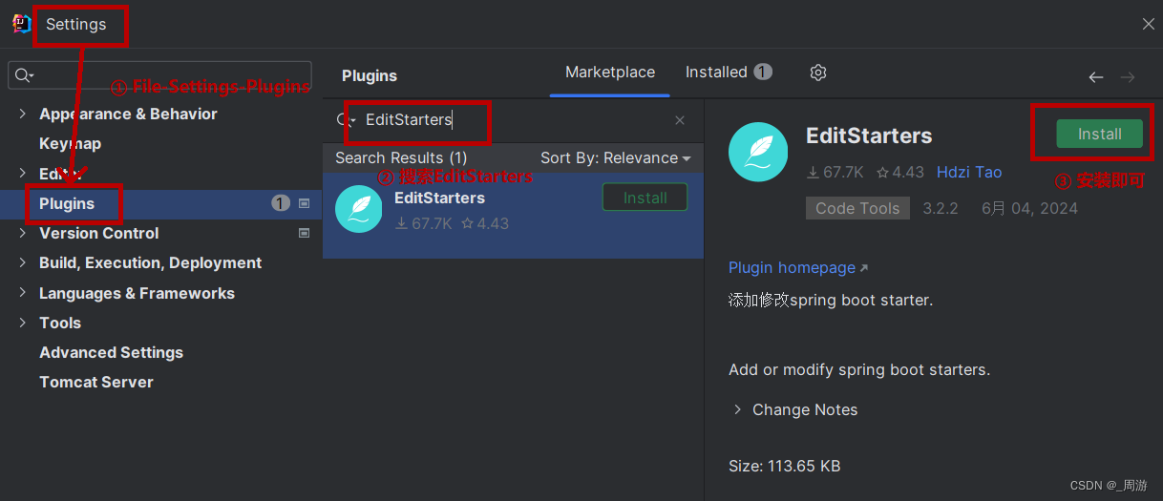This screenshot has width=1163, height=501.
Task: Select the EditStarters search result row
Action: click(514, 216)
